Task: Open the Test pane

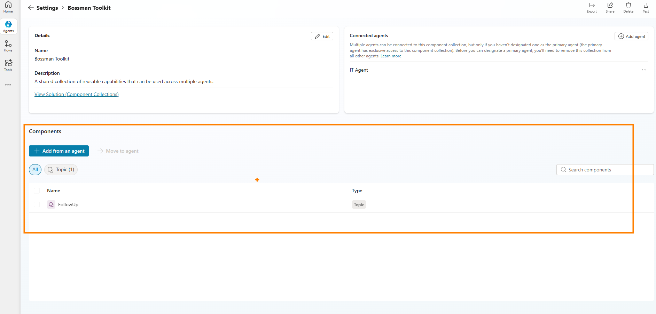Action: coord(646,7)
